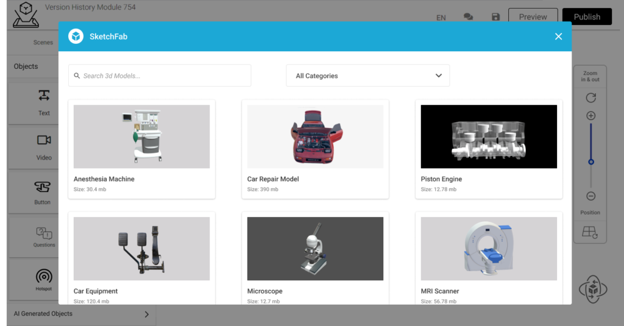Click the app logo icon at top-left
The image size is (624, 326).
(26, 15)
